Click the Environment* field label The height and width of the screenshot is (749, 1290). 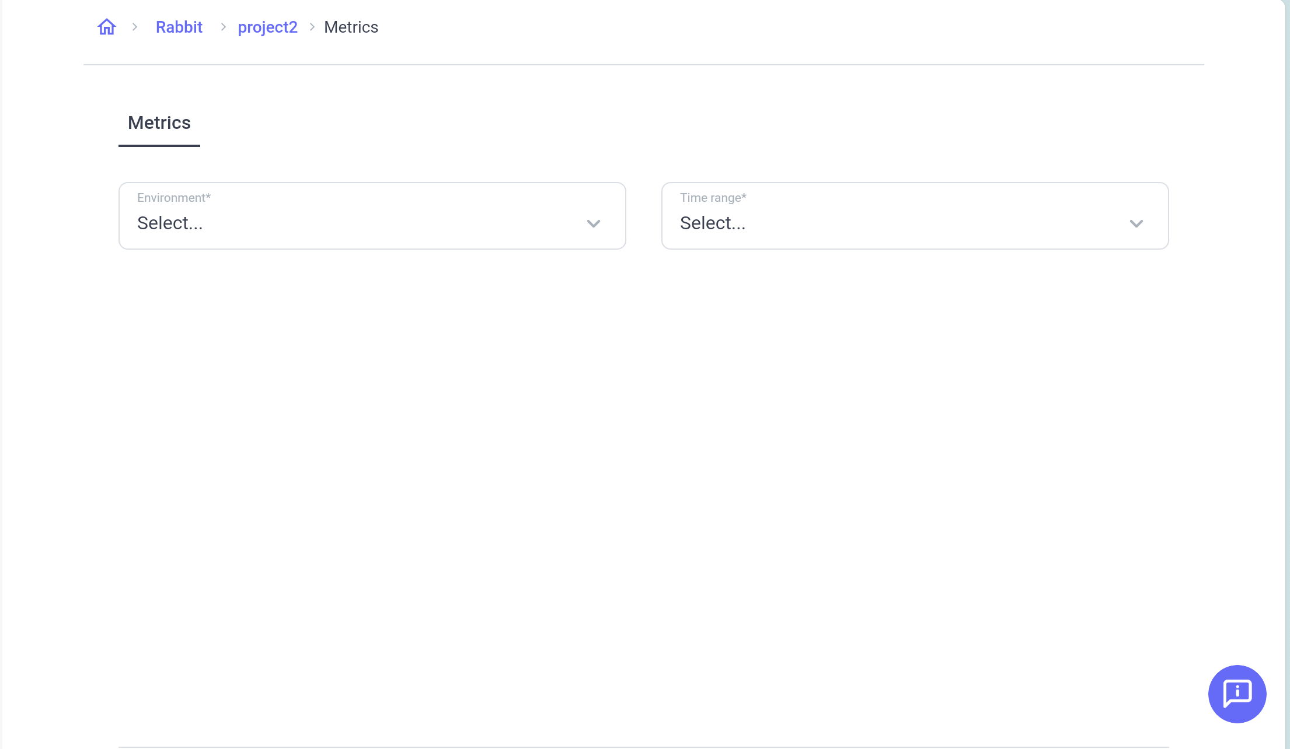point(173,197)
